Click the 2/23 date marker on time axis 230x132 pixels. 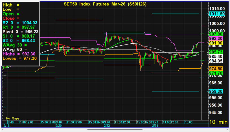[107, 125]
